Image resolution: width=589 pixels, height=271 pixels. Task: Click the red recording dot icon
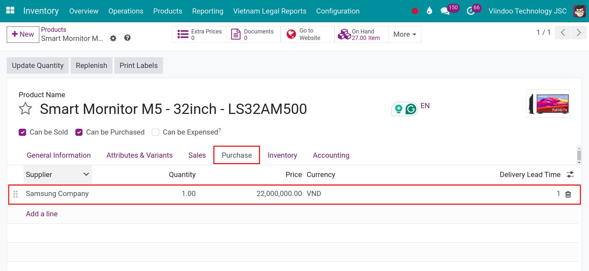pos(415,11)
